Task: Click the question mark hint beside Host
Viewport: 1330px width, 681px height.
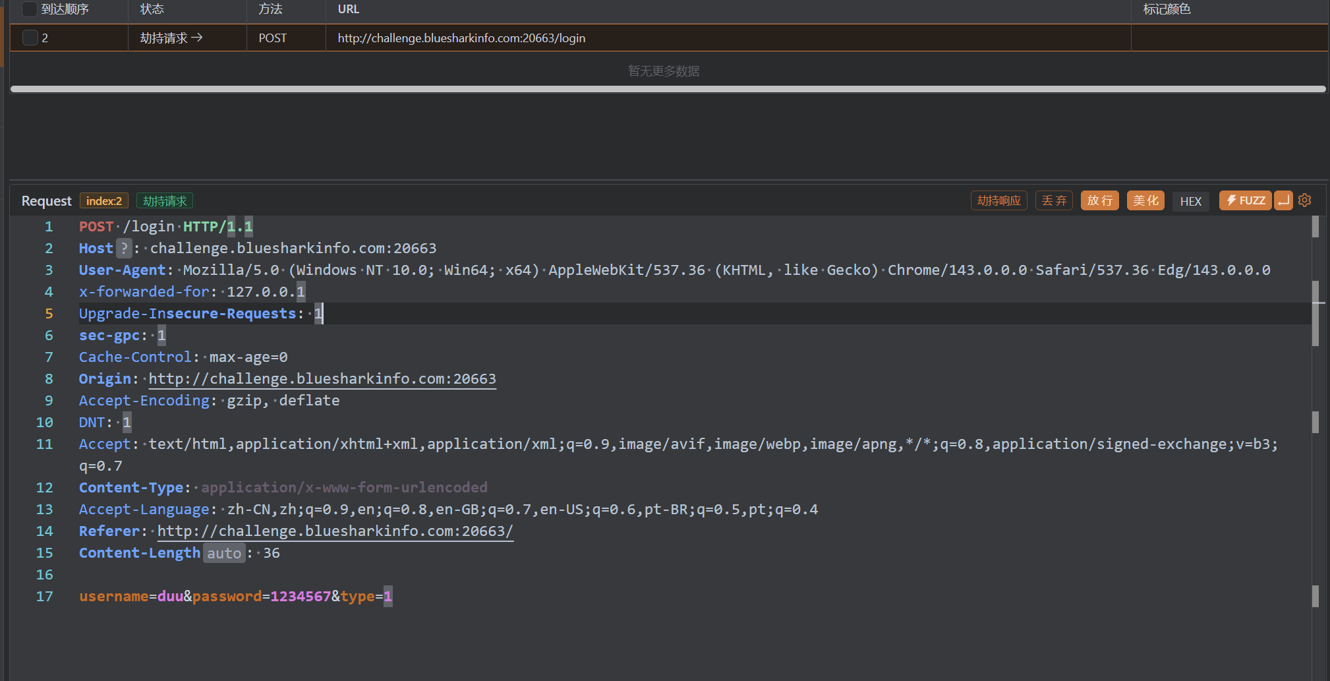Action: click(x=124, y=249)
